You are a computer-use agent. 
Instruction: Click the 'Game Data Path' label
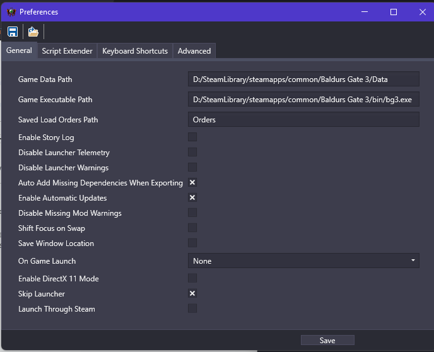[45, 79]
